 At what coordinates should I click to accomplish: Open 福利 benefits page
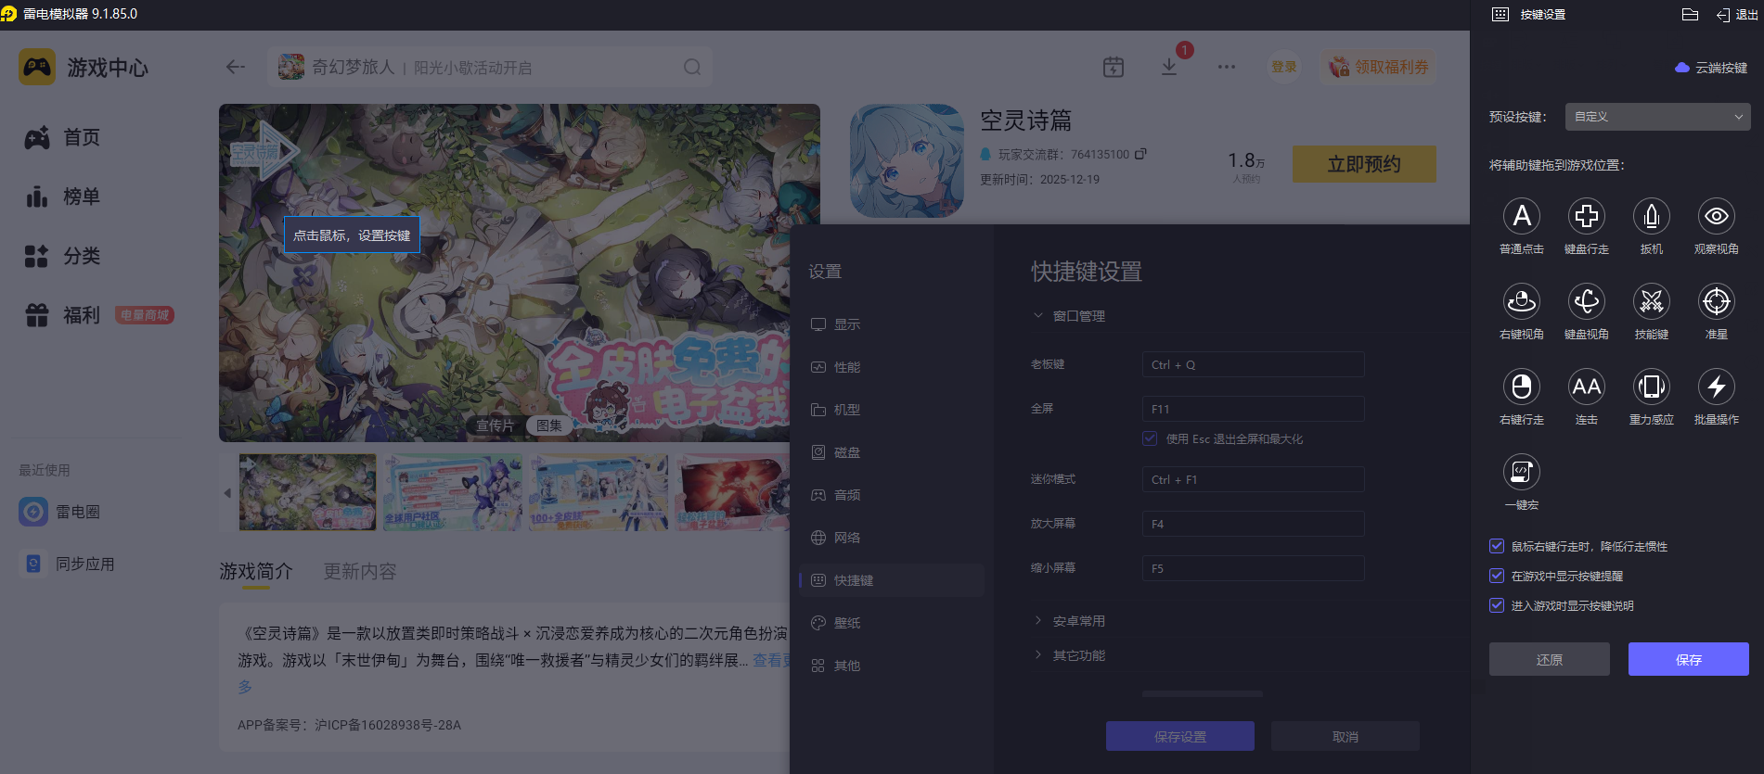tap(62, 315)
